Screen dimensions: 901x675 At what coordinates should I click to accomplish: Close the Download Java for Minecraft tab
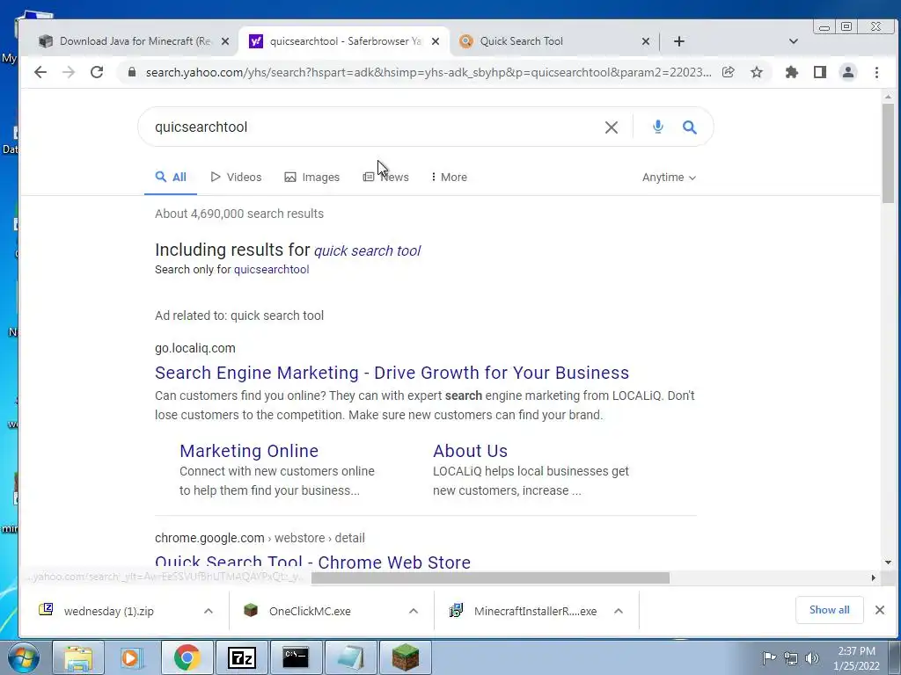click(225, 41)
